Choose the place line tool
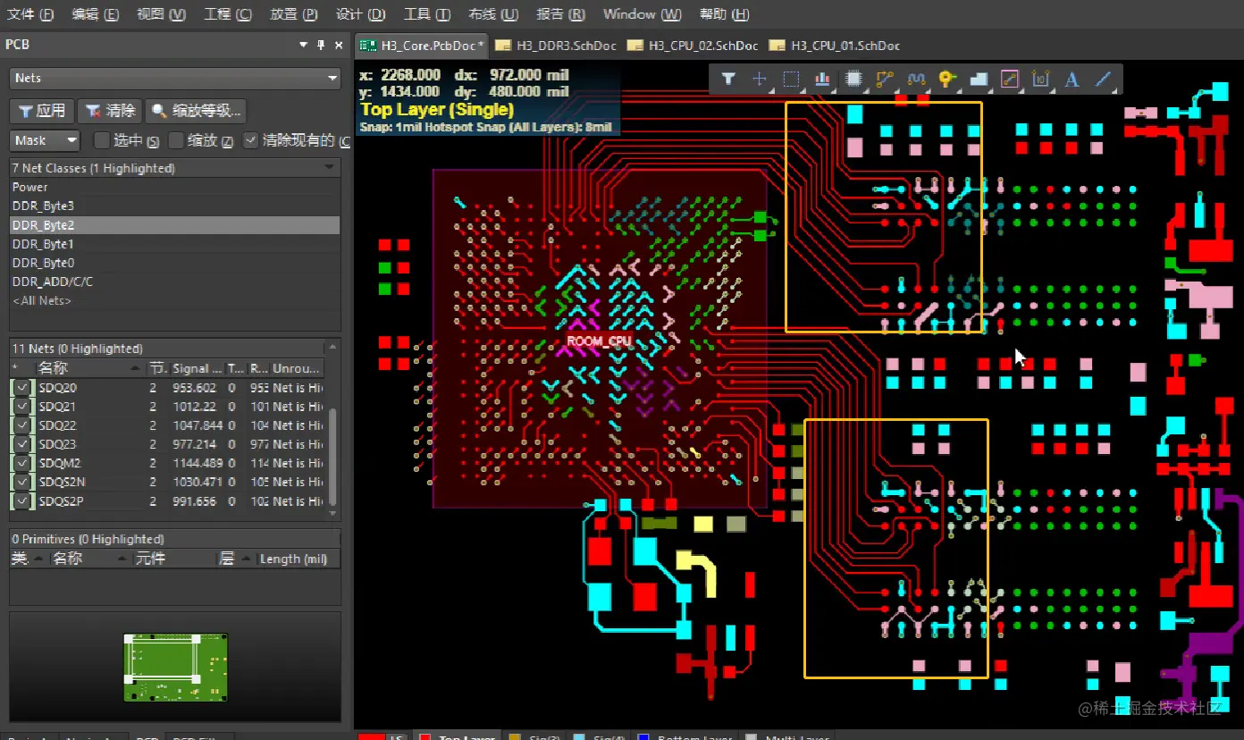The height and width of the screenshot is (740, 1244). (x=1104, y=80)
